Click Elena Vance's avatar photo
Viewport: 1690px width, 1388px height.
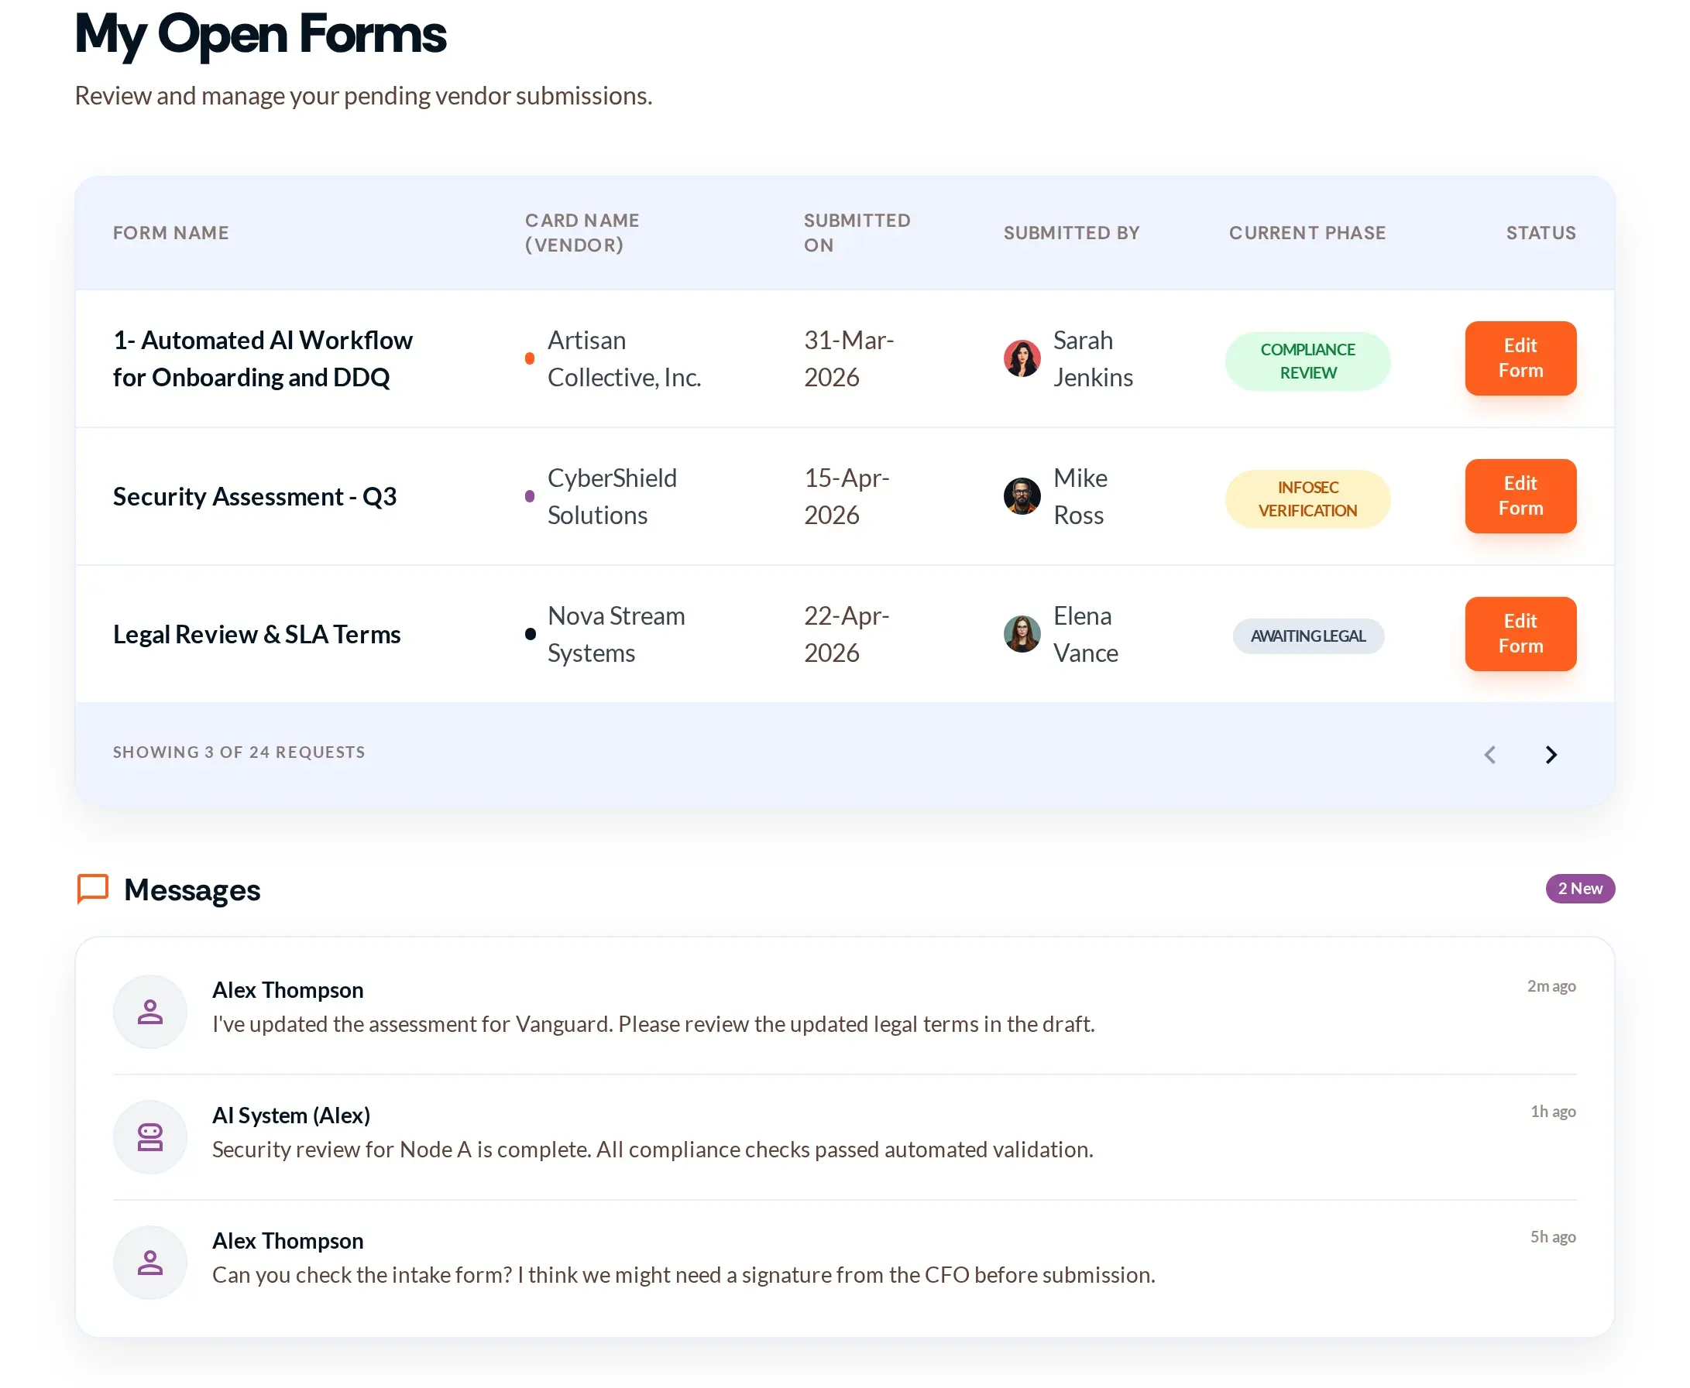point(1022,634)
